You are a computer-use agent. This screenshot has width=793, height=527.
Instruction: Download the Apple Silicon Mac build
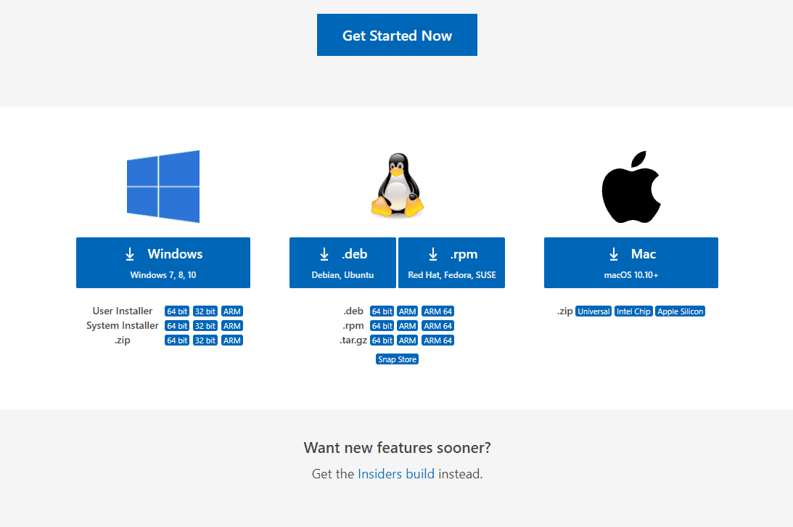click(x=680, y=311)
